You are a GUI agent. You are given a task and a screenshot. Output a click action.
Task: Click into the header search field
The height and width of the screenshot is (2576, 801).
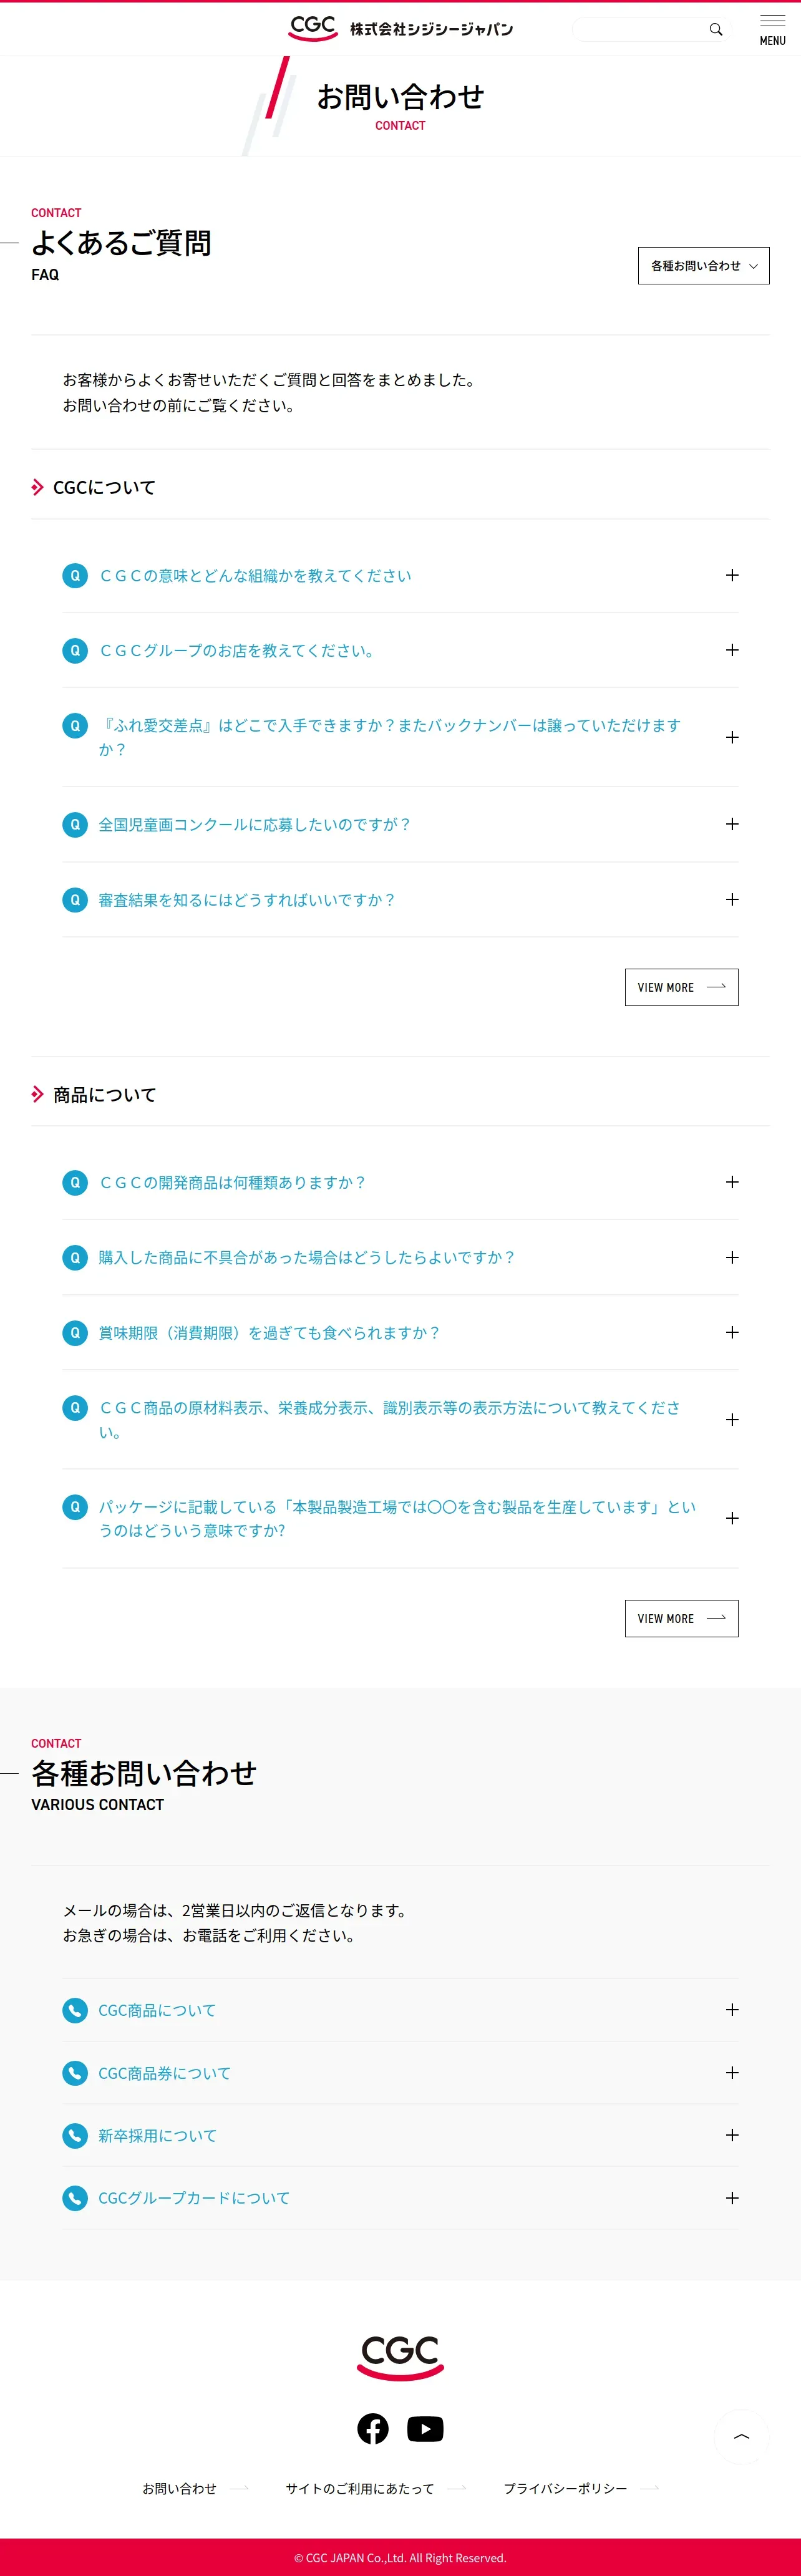coord(640,29)
